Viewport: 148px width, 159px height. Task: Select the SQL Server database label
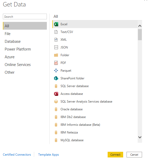point(75,86)
